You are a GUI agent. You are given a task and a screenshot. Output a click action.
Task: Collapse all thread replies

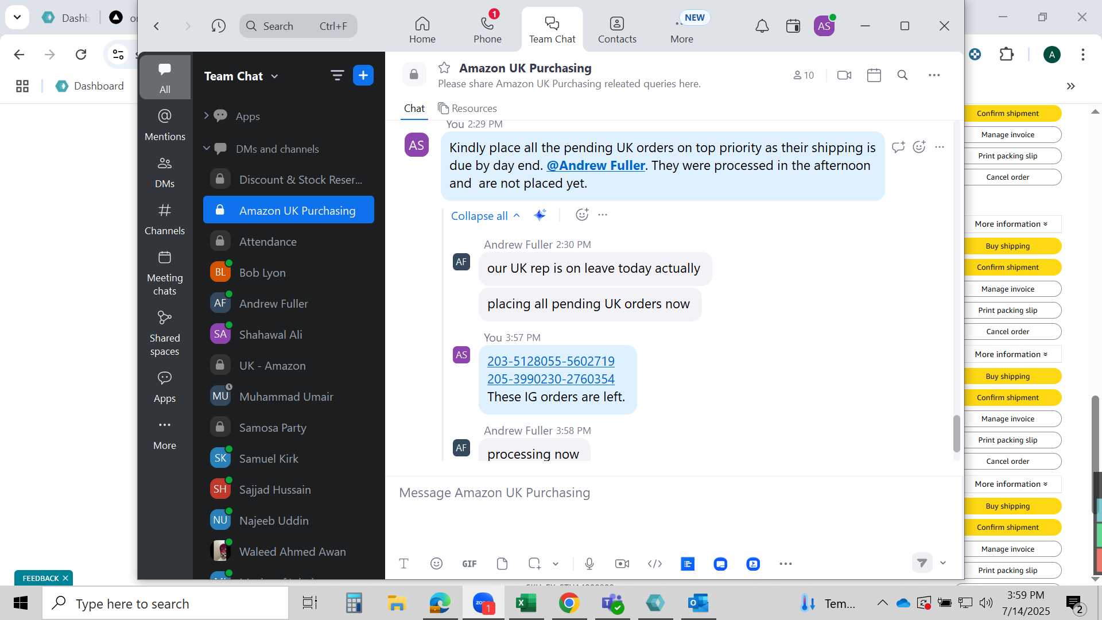click(486, 216)
